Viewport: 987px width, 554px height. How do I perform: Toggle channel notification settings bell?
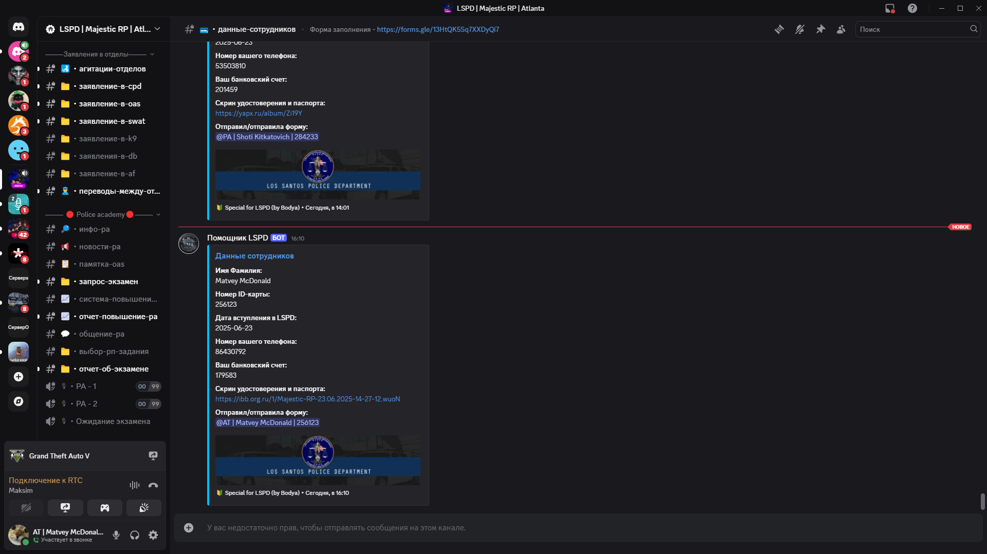pyautogui.click(x=800, y=29)
